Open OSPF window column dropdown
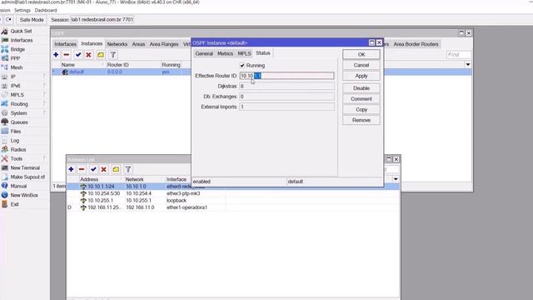The image size is (533, 300). [468, 65]
